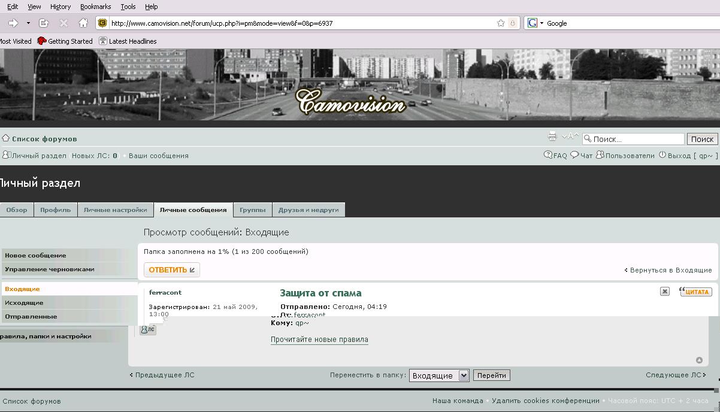Click the print view printer icon
Viewport: 720px width, 412px height.
coord(552,137)
